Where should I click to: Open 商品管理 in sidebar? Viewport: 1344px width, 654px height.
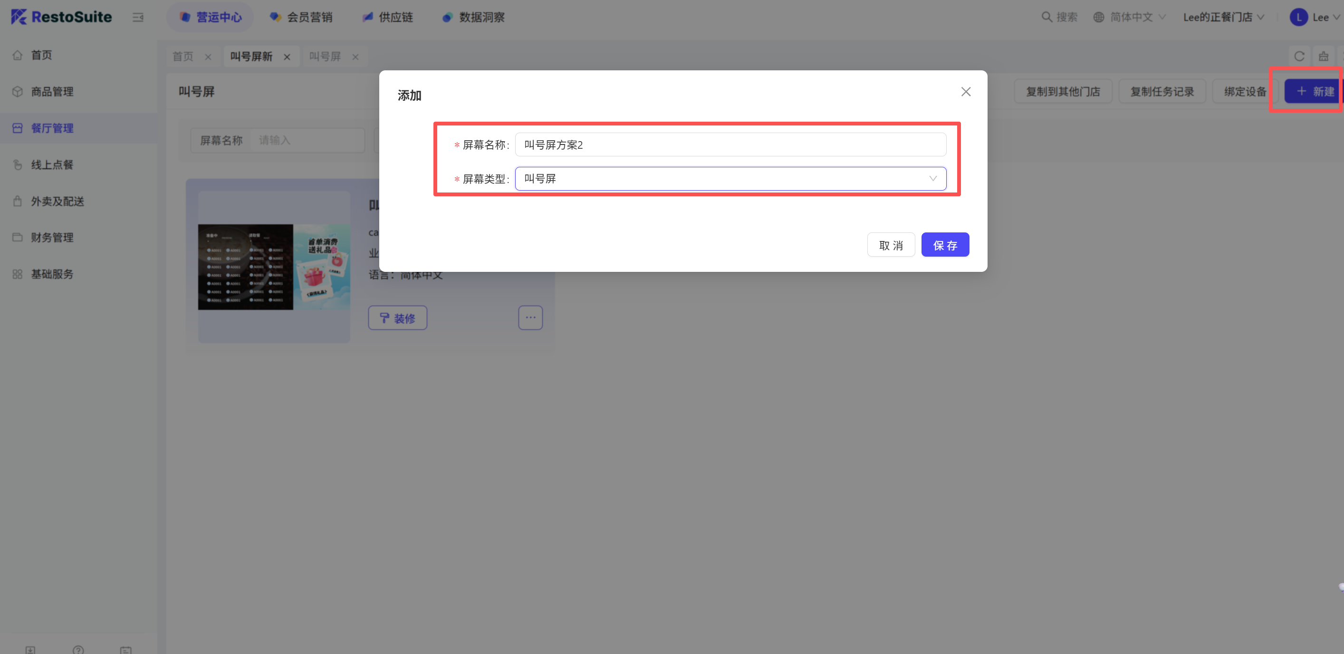(x=52, y=91)
